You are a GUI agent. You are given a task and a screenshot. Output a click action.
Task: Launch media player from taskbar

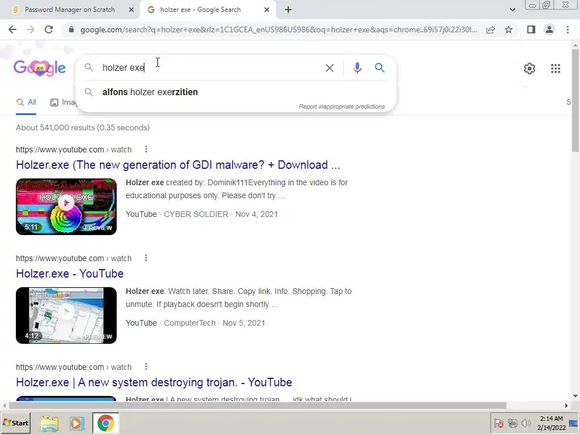tap(77, 423)
